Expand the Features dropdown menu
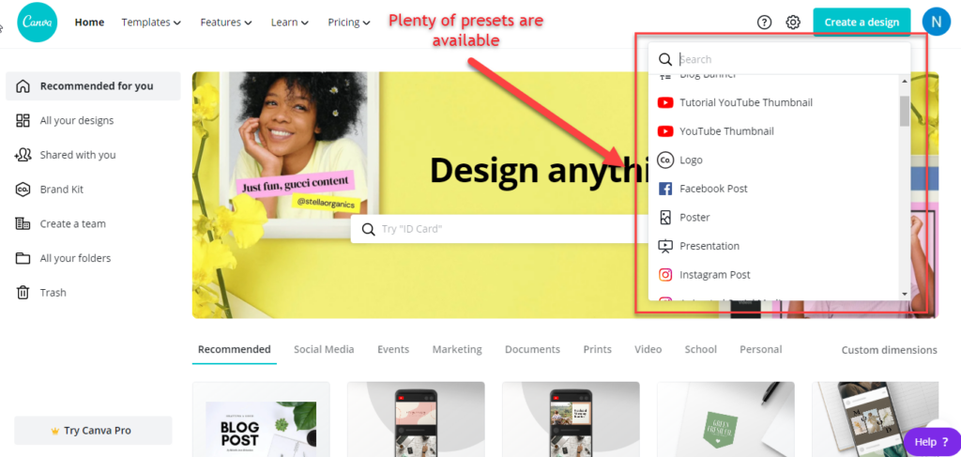Image resolution: width=961 pixels, height=457 pixels. tap(226, 23)
